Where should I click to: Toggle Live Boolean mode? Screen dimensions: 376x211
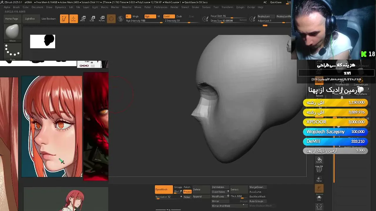click(48, 19)
